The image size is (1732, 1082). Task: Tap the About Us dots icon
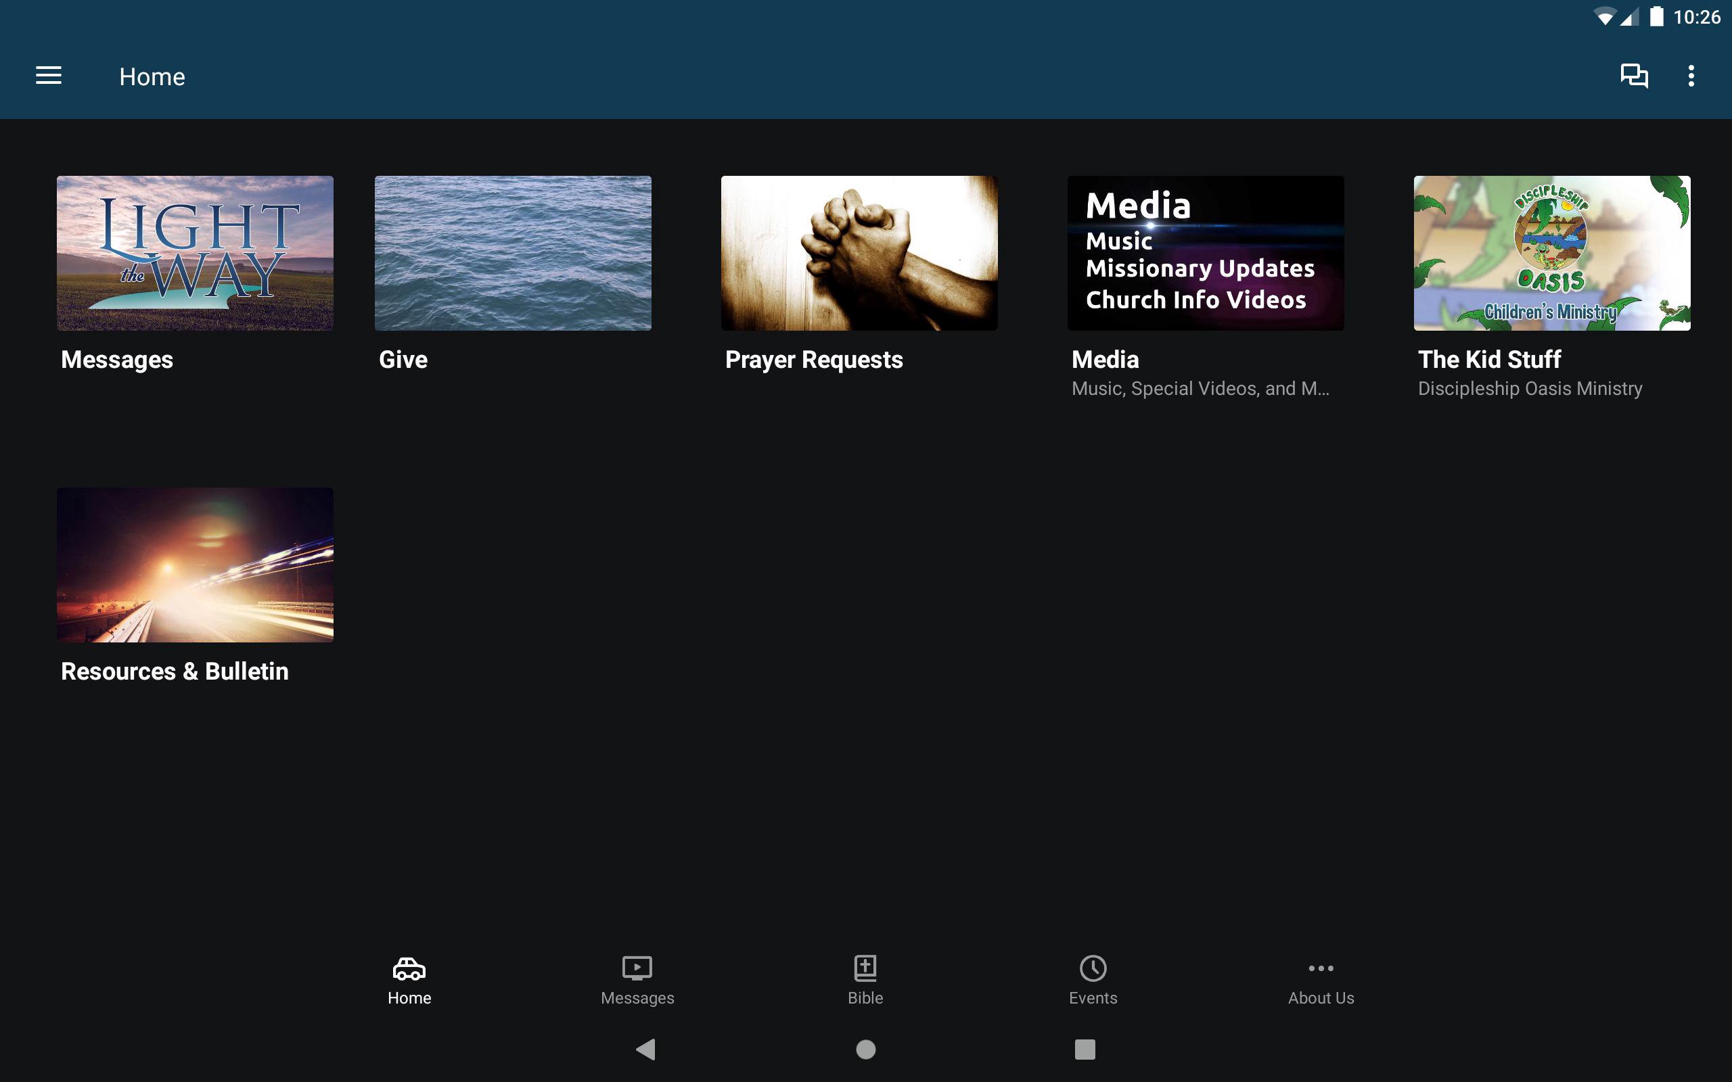click(x=1321, y=968)
